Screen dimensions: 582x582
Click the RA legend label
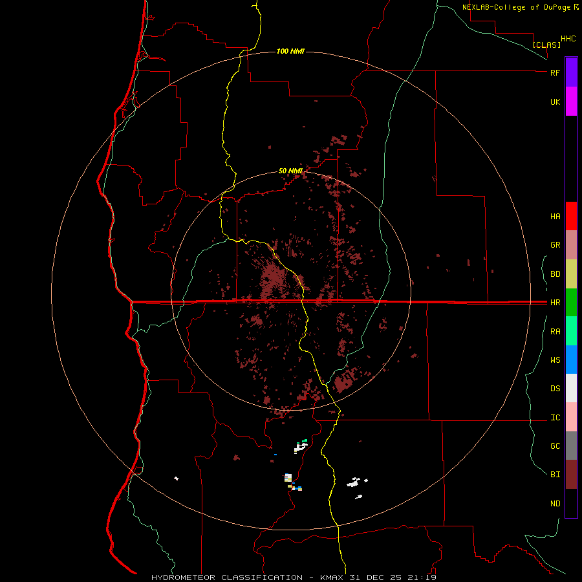click(x=555, y=332)
